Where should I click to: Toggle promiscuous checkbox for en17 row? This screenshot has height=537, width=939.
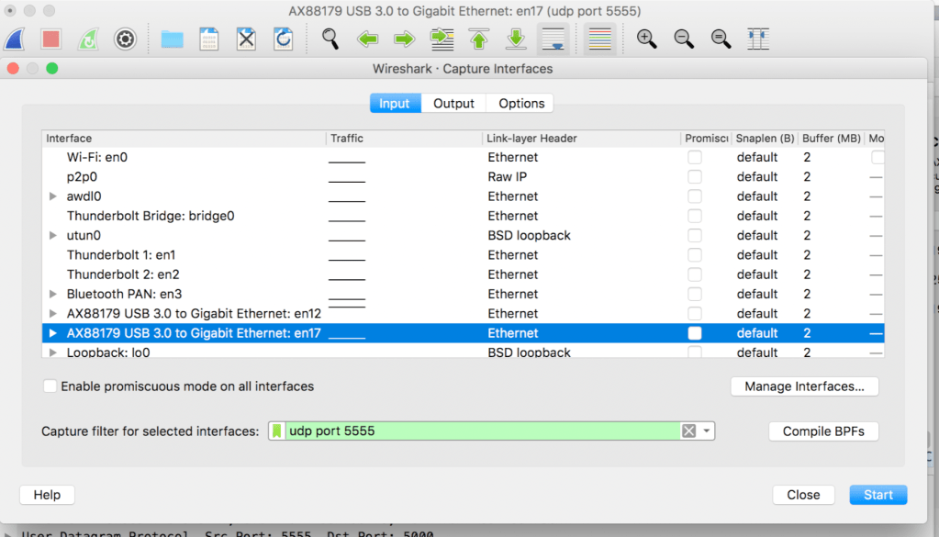tap(695, 333)
